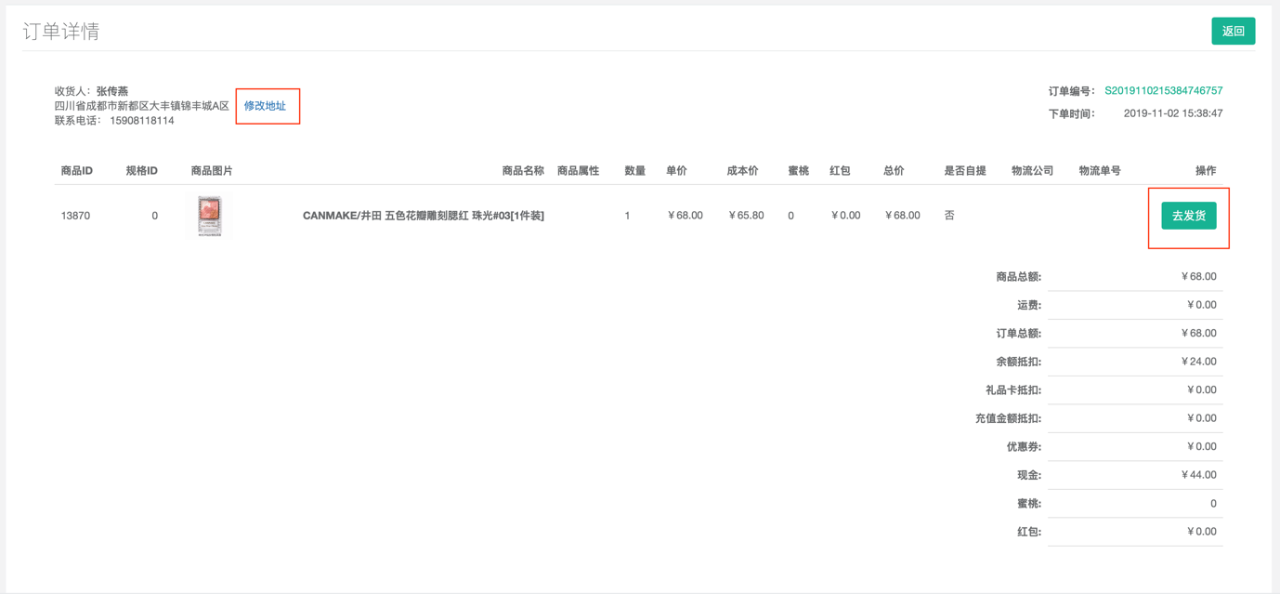1280x594 pixels.
Task: Click the 单价 column header
Action: point(676,171)
